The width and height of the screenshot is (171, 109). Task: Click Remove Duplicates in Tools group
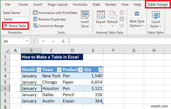[50, 19]
